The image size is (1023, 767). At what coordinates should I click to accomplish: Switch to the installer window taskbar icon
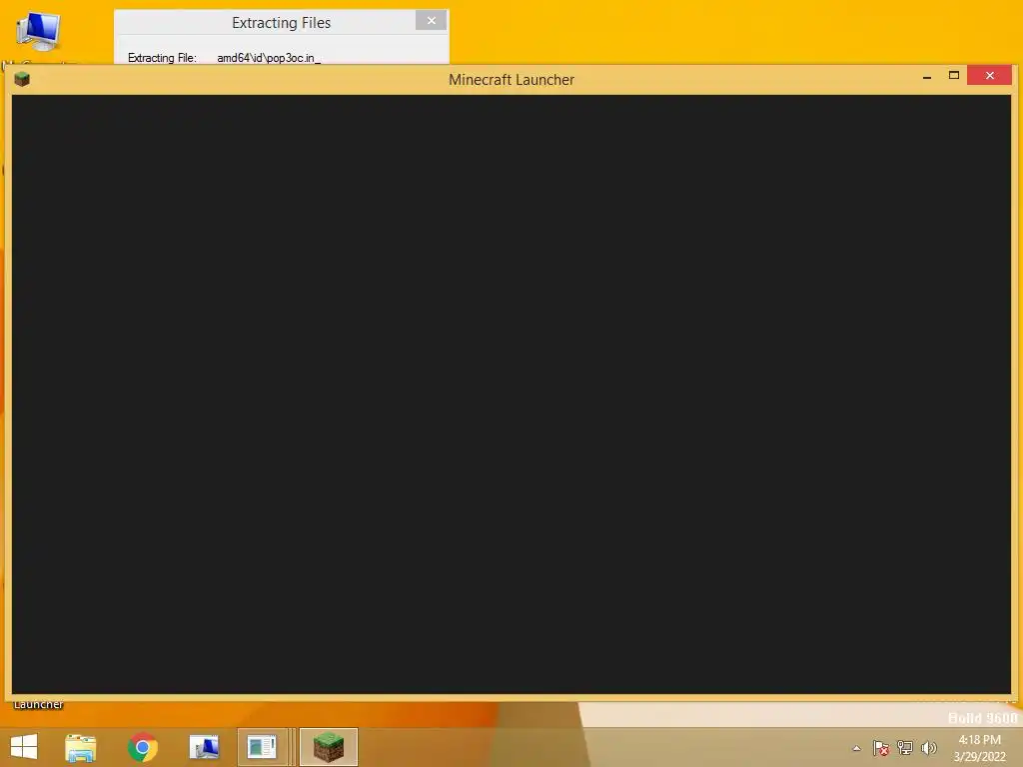click(x=263, y=747)
